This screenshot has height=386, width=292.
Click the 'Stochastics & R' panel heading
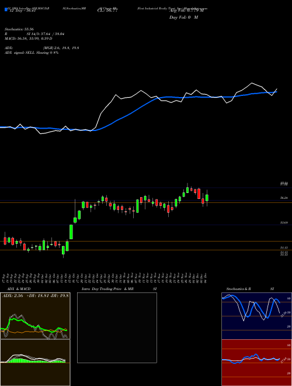pyautogui.click(x=238, y=289)
